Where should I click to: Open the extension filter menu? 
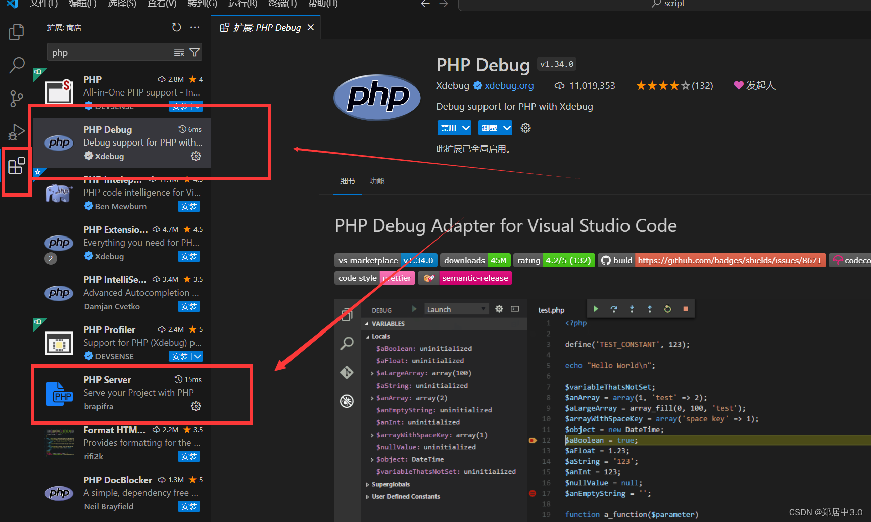(195, 52)
